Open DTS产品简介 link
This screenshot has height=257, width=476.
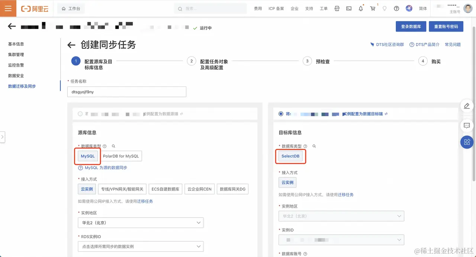point(424,45)
